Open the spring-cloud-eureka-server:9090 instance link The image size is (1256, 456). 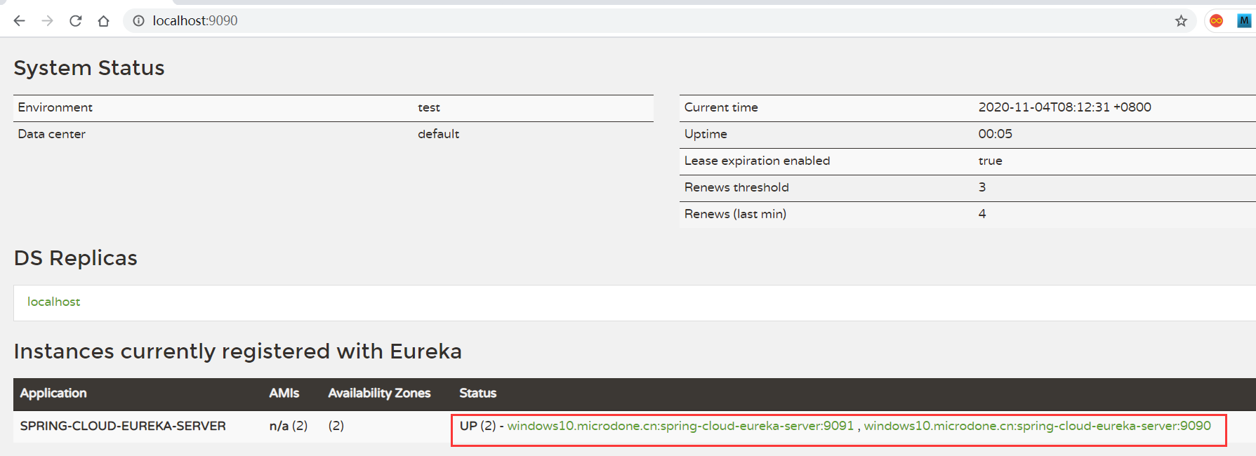click(x=1037, y=426)
